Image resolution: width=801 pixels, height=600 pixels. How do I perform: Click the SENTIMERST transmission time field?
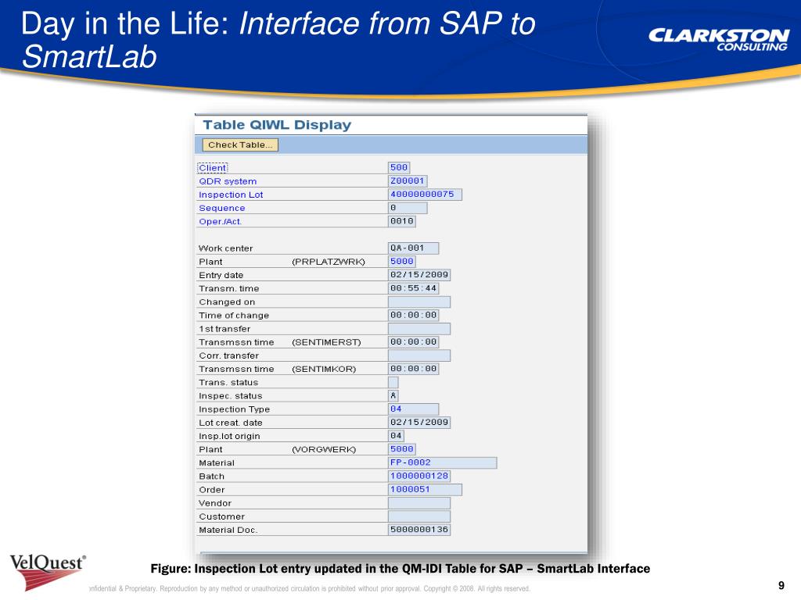coord(413,342)
